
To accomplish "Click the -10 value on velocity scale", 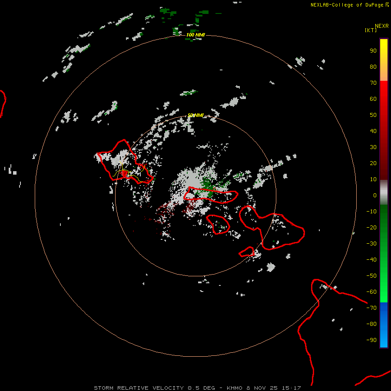I will (x=371, y=212).
